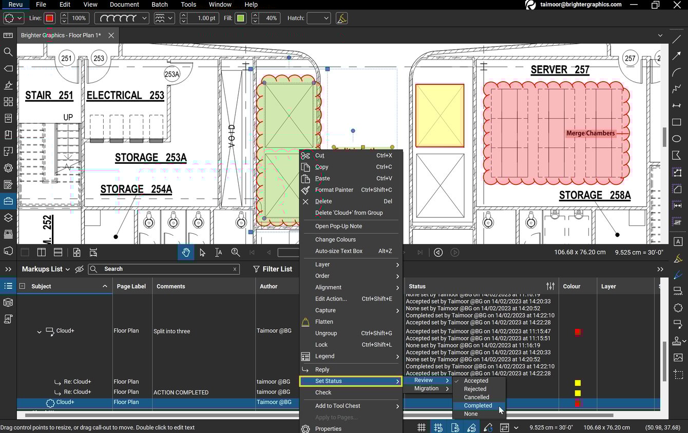Open the Batch menu
The height and width of the screenshot is (433, 688).
(159, 4)
